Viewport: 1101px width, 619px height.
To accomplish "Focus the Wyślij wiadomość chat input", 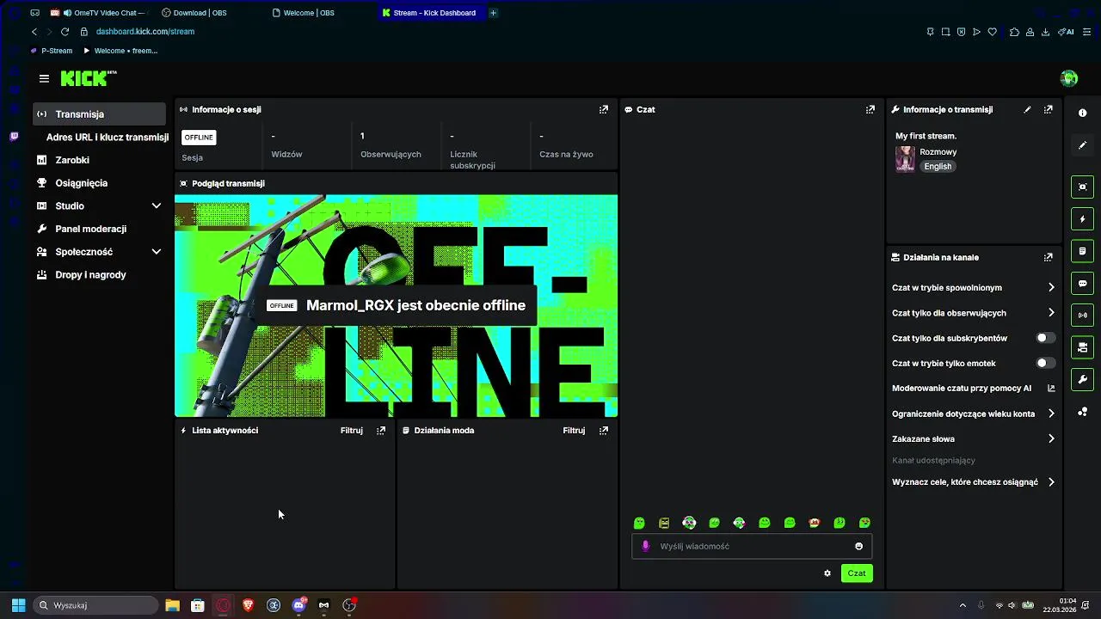I will [x=752, y=546].
